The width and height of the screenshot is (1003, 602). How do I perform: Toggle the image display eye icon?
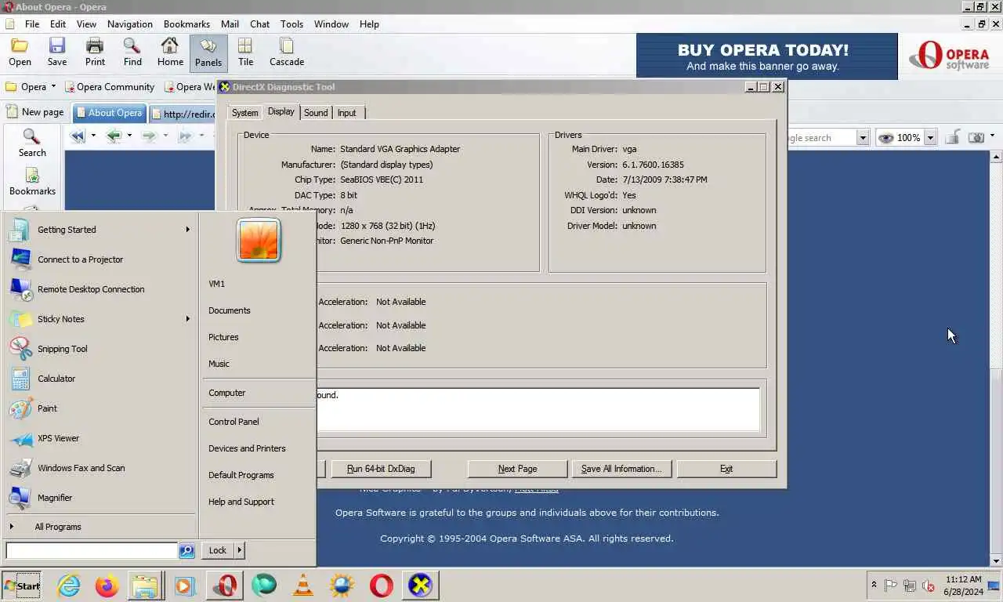click(x=885, y=138)
